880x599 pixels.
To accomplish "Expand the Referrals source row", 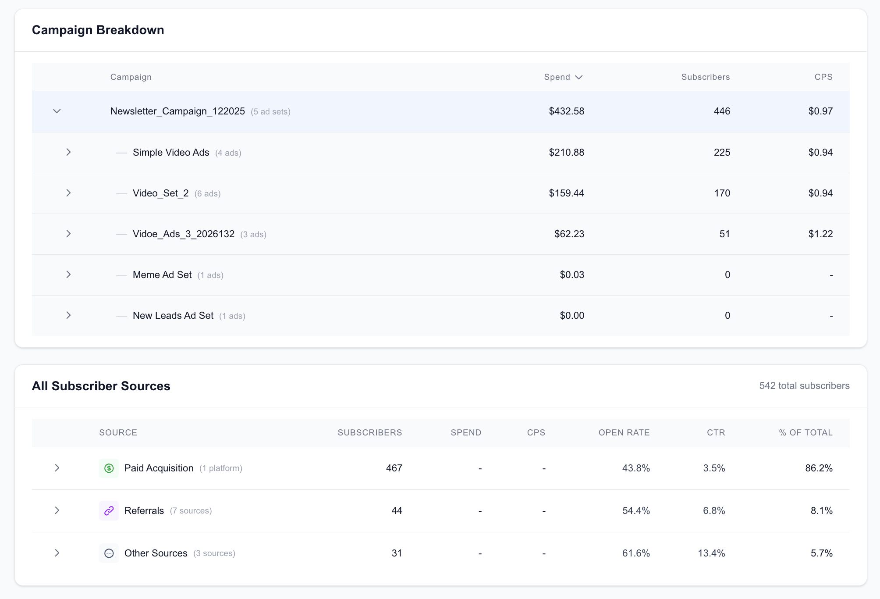I will pyautogui.click(x=57, y=510).
